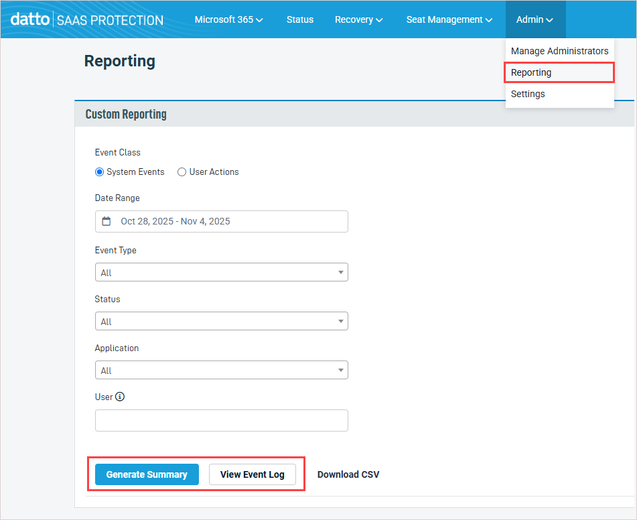Select the System Events radio button
Image resolution: width=637 pixels, height=520 pixels.
coord(100,172)
